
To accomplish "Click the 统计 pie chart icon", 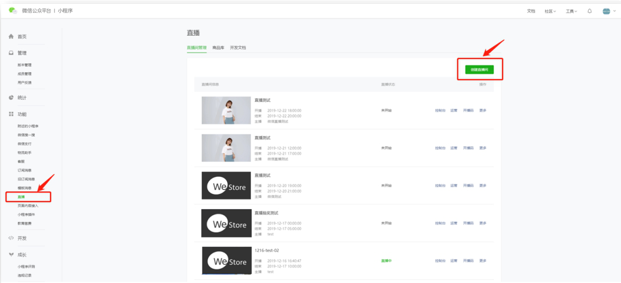I will click(11, 98).
